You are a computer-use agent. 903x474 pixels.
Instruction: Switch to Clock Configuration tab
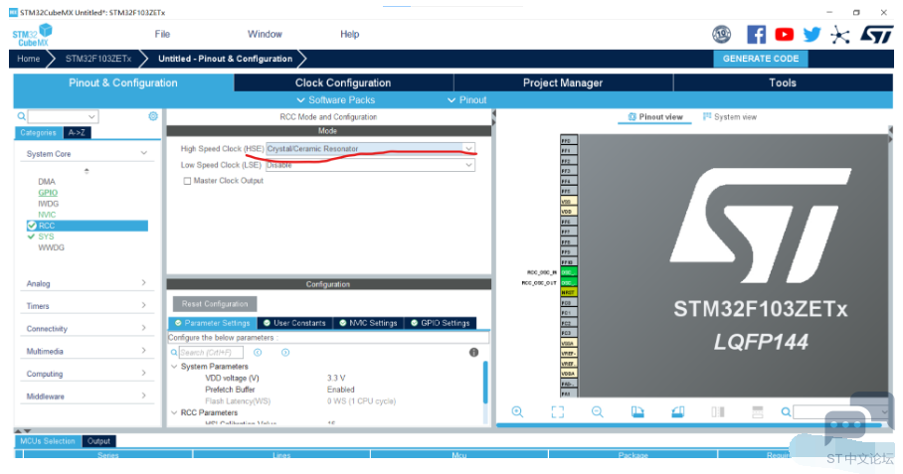[343, 82]
